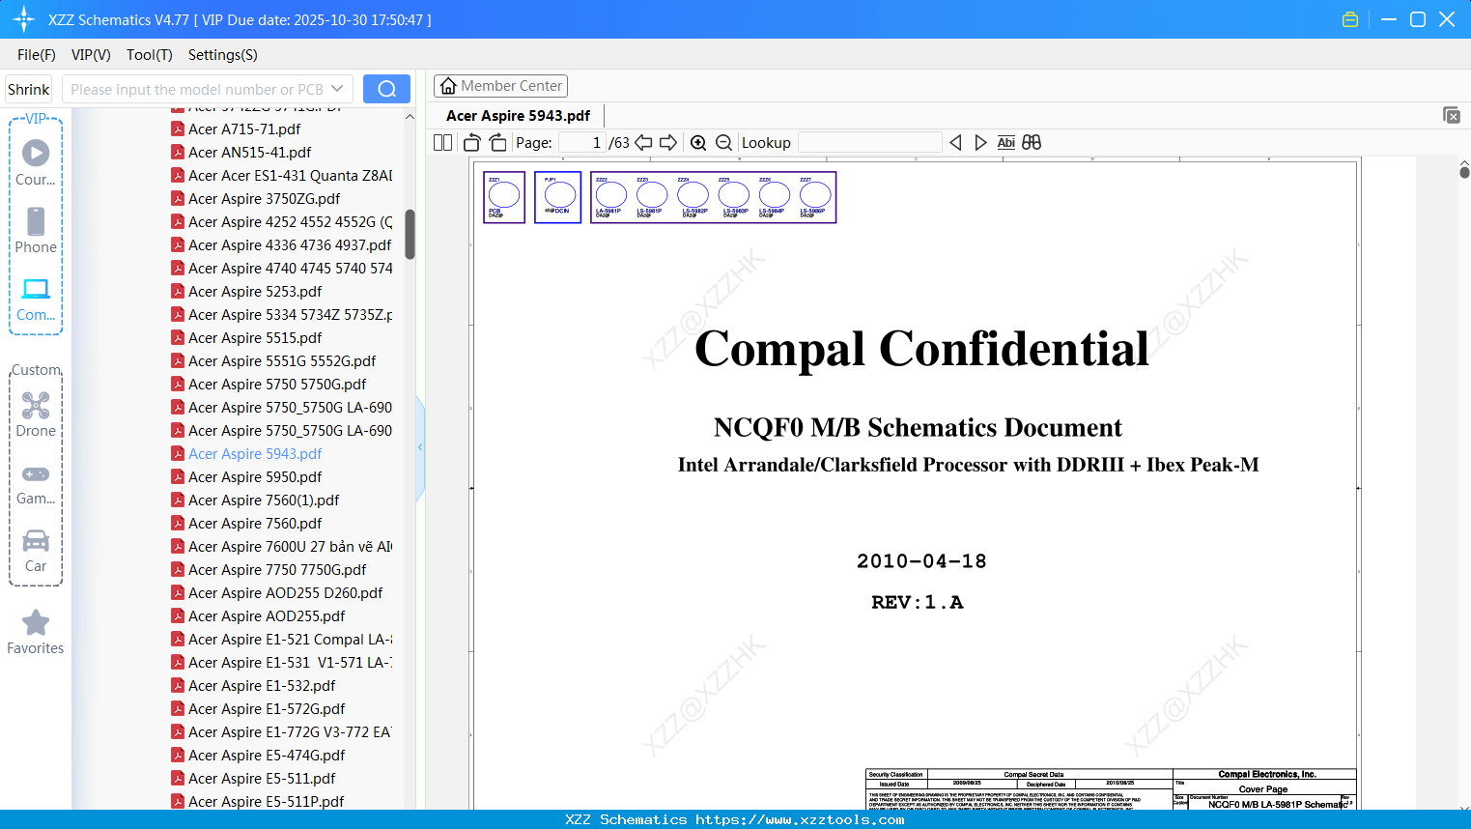This screenshot has width=1471, height=829.
Task: Select the Phone category icon
Action: [x=36, y=231]
